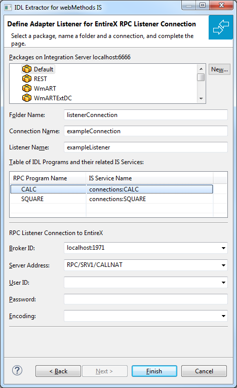The image size is (237, 388).
Task: Select the WmARTExtDC package icon
Action: [x=27, y=98]
